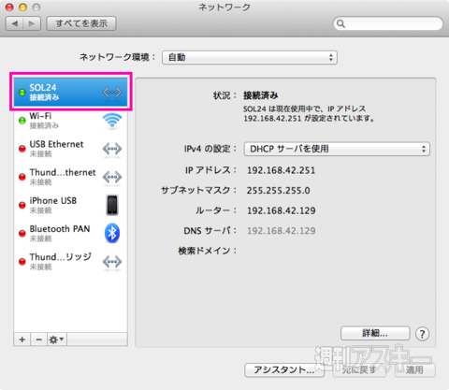
Task: Click the green status dot for SOL24
Action: point(22,93)
